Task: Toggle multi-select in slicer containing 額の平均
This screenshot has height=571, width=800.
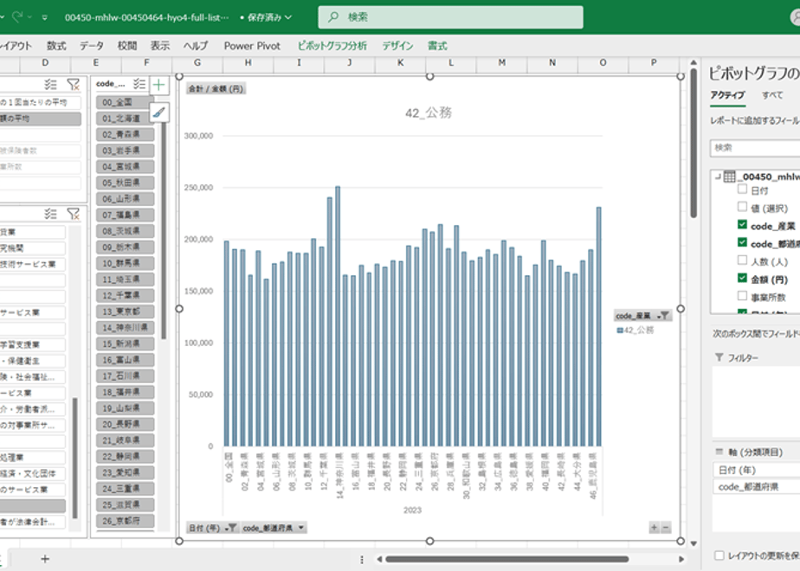Action: (50, 84)
